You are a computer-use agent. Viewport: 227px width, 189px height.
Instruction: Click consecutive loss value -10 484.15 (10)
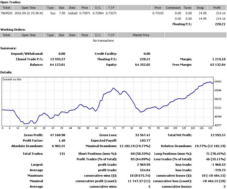(x=214, y=181)
